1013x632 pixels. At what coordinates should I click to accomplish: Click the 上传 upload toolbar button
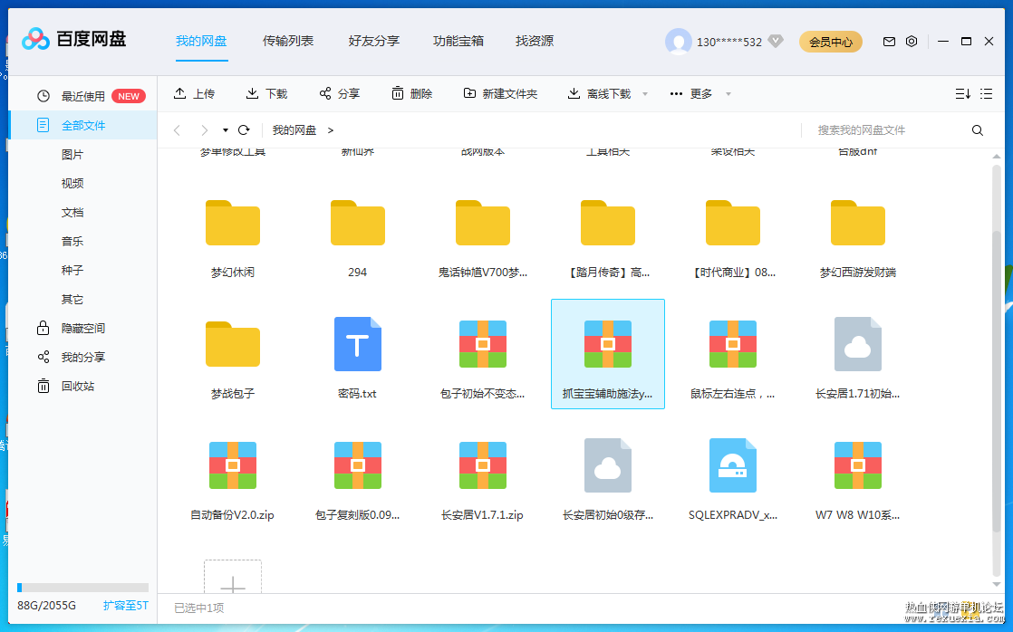tap(194, 93)
